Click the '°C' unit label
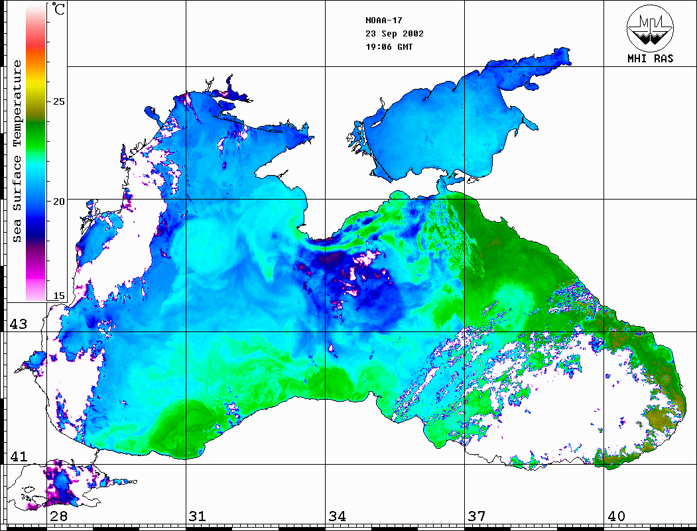 (x=58, y=9)
